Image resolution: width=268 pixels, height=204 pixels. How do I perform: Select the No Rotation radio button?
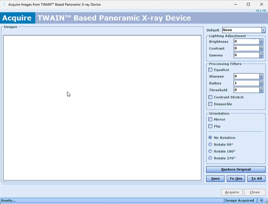tap(210, 138)
